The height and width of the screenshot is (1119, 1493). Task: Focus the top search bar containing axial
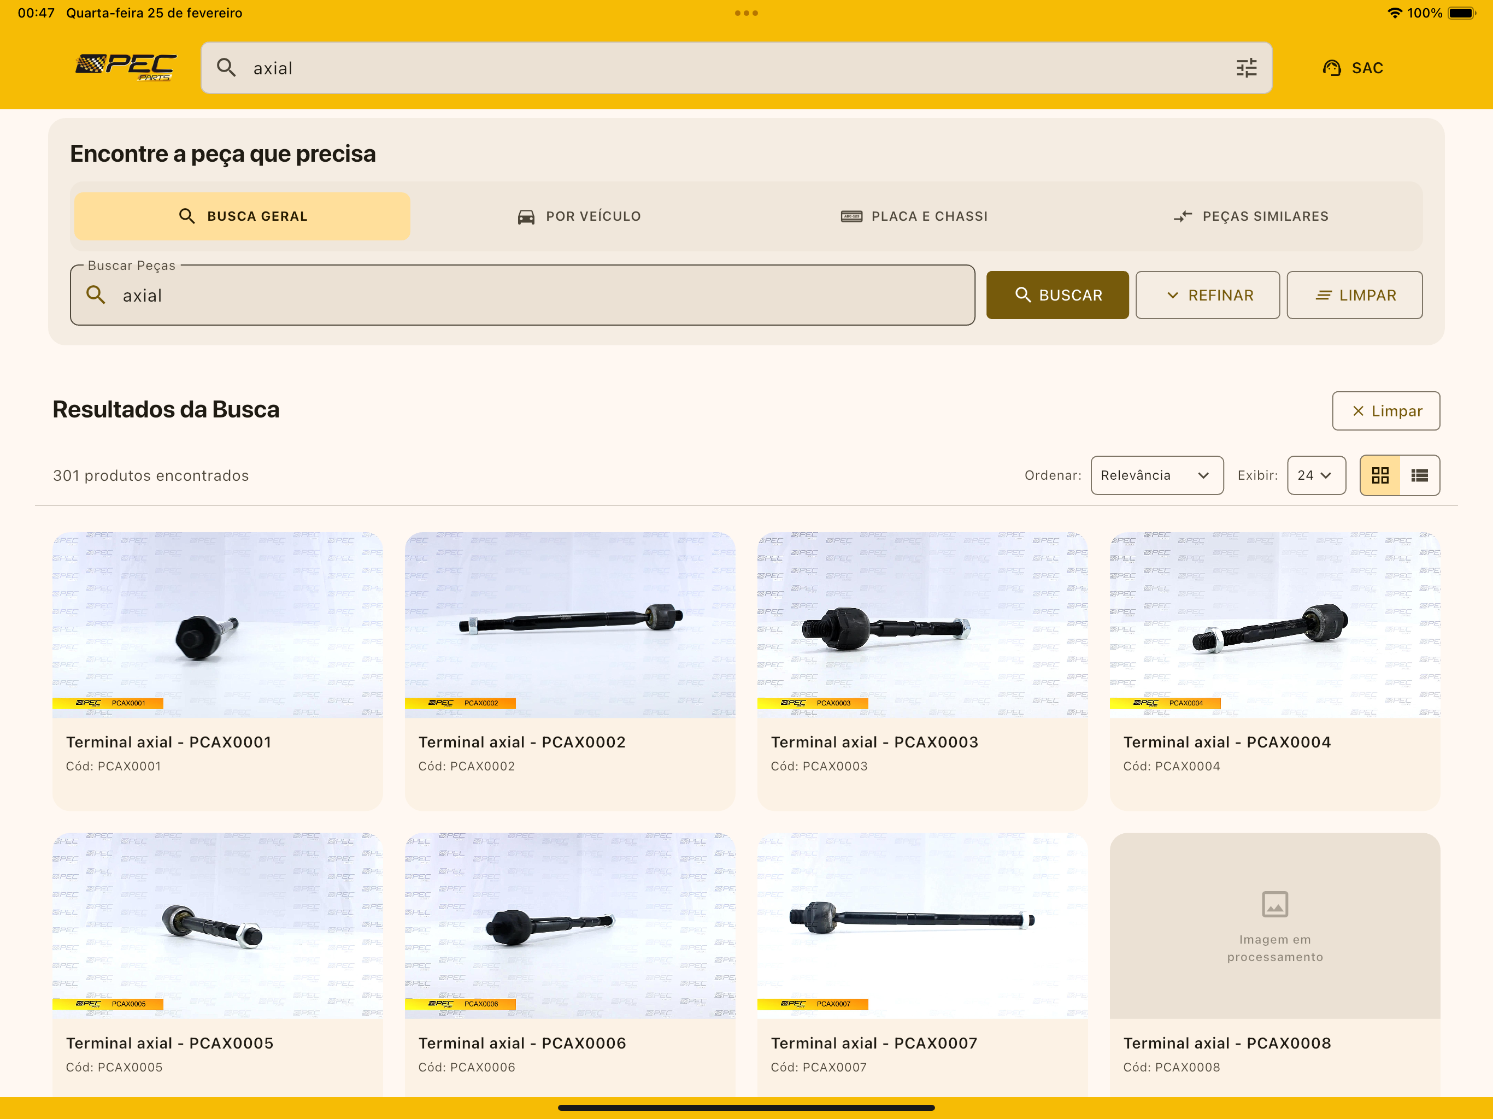[736, 68]
